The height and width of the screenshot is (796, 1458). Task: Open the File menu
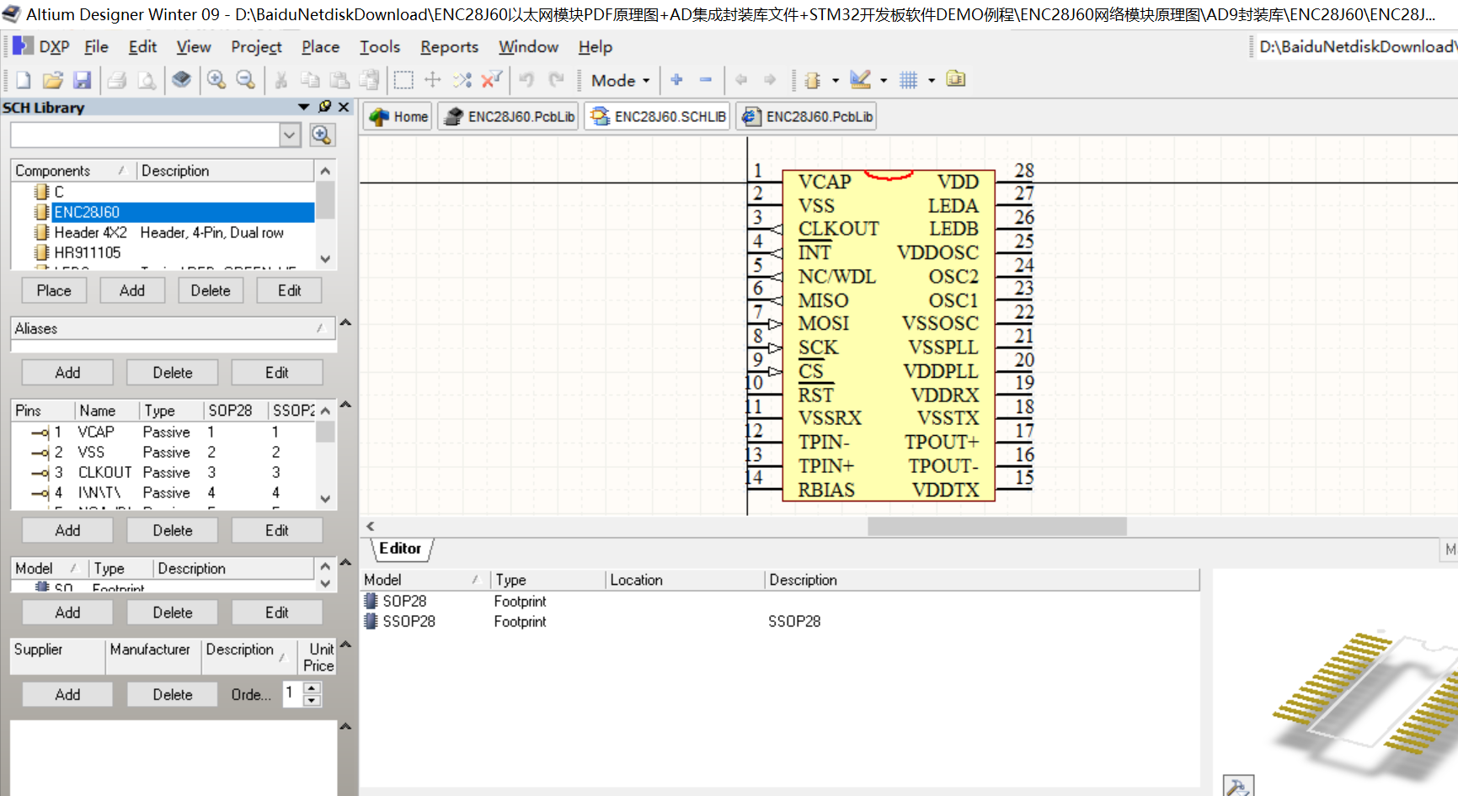(x=96, y=46)
